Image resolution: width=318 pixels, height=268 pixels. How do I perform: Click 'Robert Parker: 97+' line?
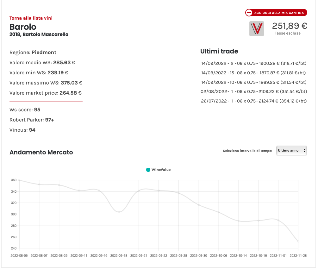point(32,120)
